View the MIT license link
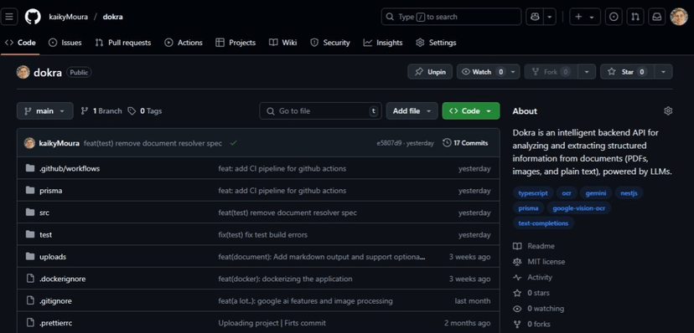Viewport: 694px width, 333px height. tap(539, 261)
